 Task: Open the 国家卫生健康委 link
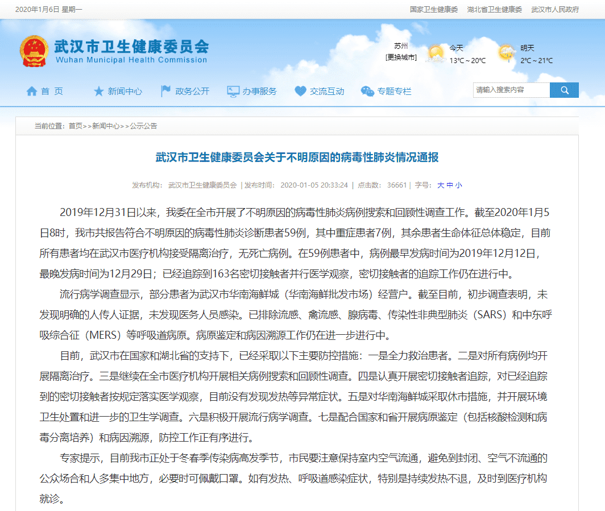click(x=434, y=10)
